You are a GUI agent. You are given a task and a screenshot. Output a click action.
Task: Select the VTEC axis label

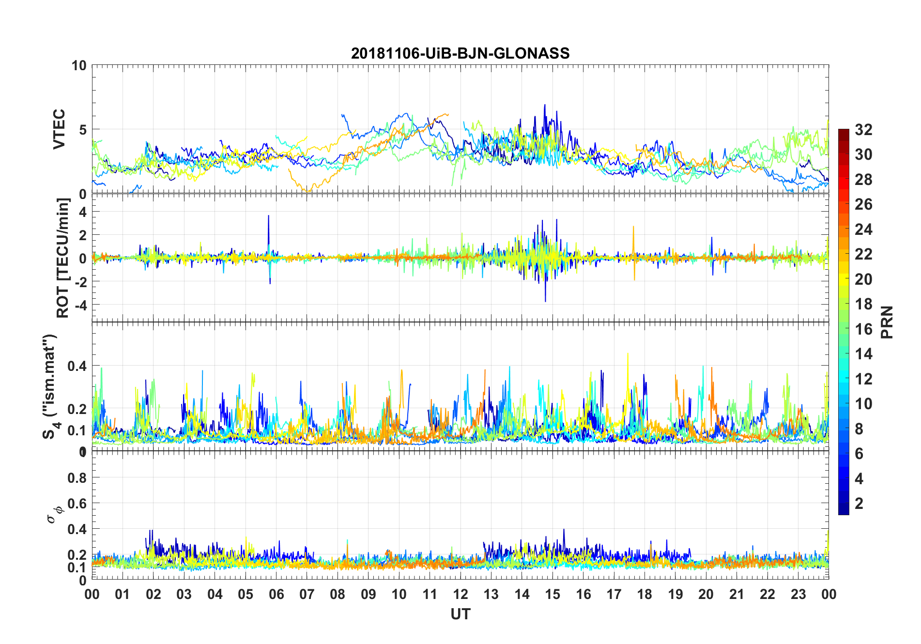59,129
